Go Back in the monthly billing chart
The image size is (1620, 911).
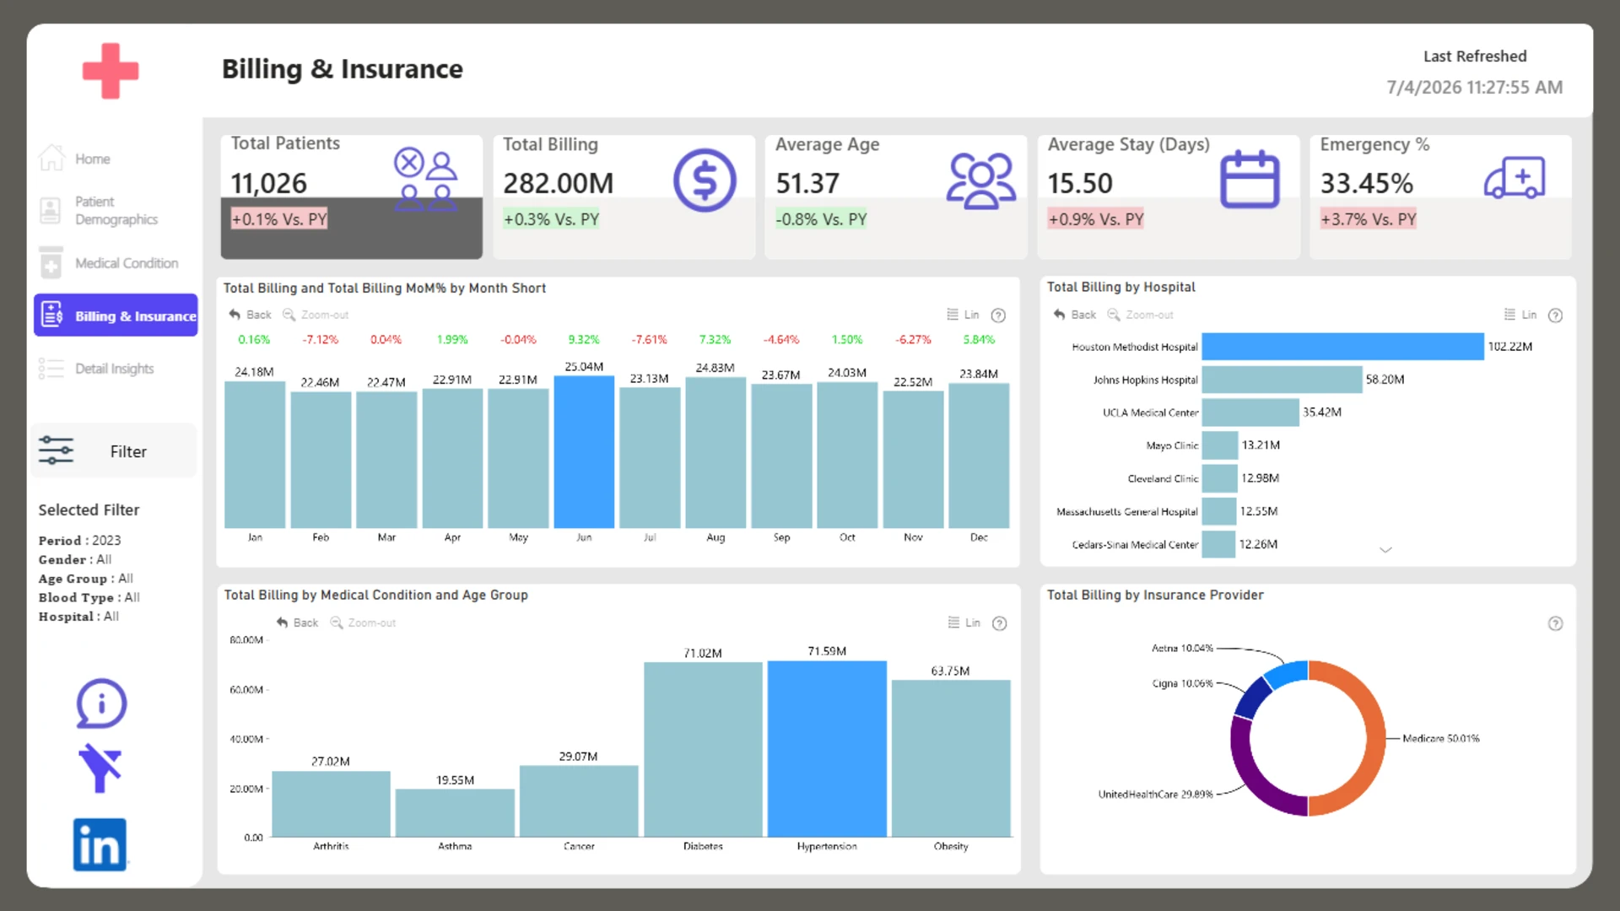pyautogui.click(x=250, y=315)
